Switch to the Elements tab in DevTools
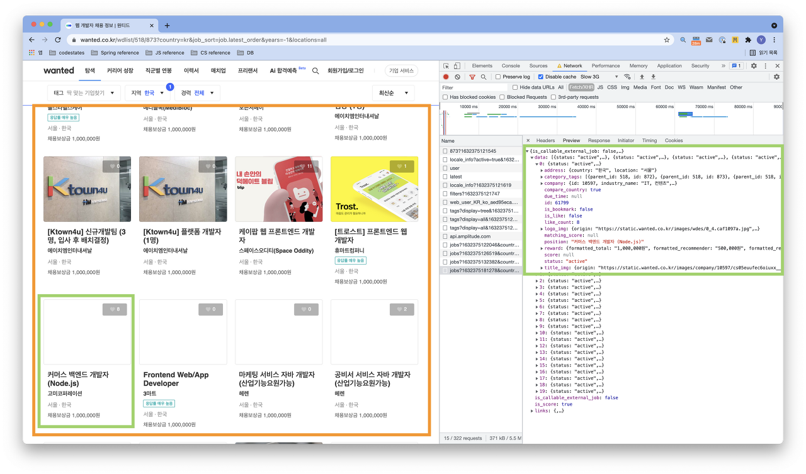The image size is (806, 474). (x=482, y=65)
